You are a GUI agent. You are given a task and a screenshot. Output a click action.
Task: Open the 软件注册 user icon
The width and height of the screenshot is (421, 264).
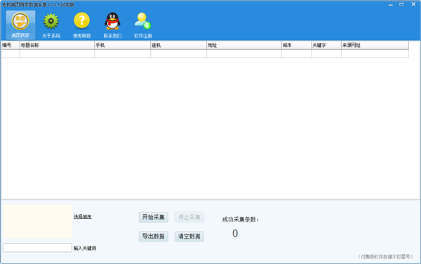(143, 25)
